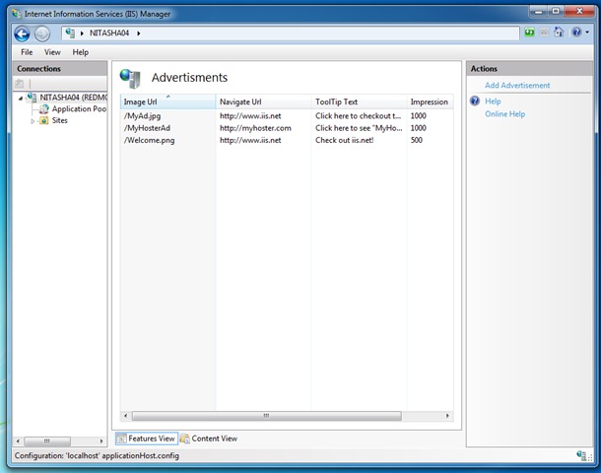Expand the Sites tree node
The width and height of the screenshot is (601, 473).
[33, 121]
